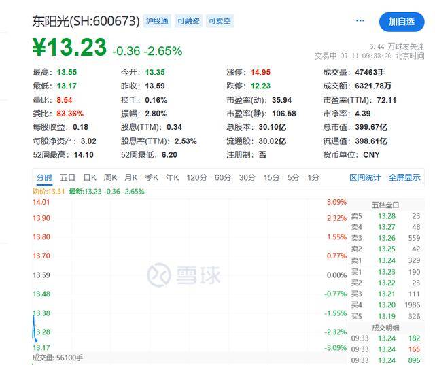
Task: Click the 卖3 order row
Action: pyautogui.click(x=385, y=238)
